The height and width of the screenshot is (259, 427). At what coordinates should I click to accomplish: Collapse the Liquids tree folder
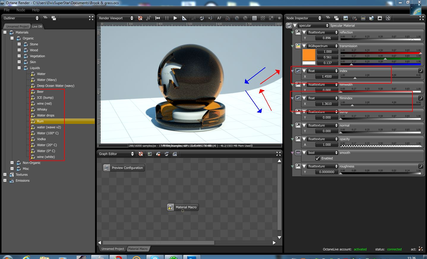click(19, 68)
